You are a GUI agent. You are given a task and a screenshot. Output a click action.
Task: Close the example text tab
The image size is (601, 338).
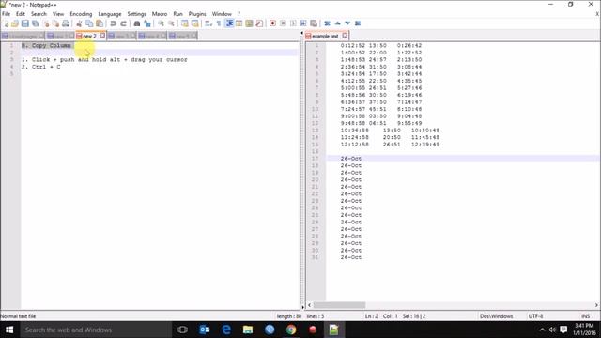click(x=345, y=36)
